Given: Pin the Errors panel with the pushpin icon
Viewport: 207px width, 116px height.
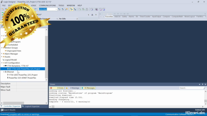Looking at the screenshot, I should point(202,84).
